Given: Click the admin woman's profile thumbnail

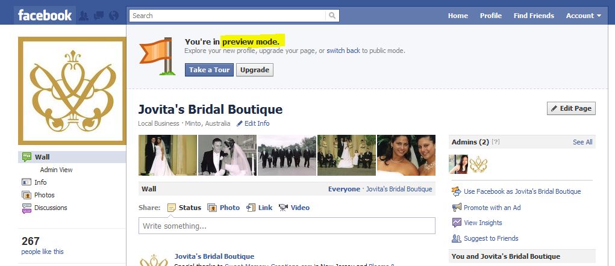Looking at the screenshot, I should click(x=458, y=164).
